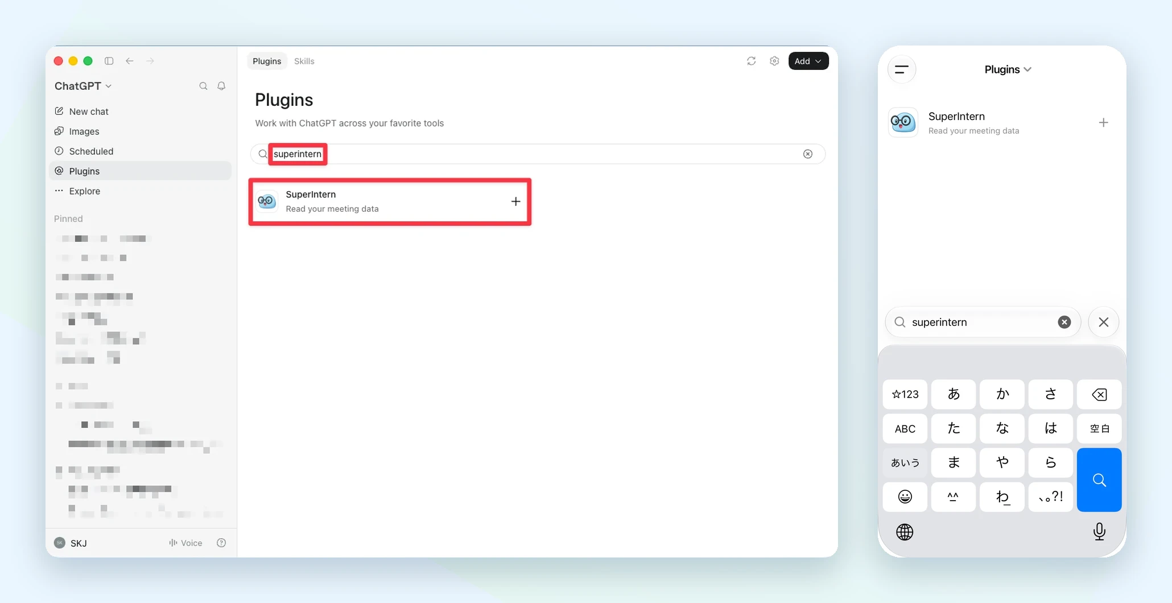Image resolution: width=1172 pixels, height=603 pixels.
Task: Toggle the sidebar panel icon in desktop window
Action: 109,61
